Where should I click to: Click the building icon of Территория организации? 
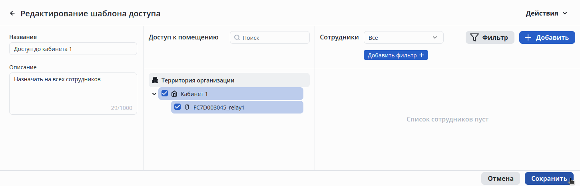pos(155,80)
